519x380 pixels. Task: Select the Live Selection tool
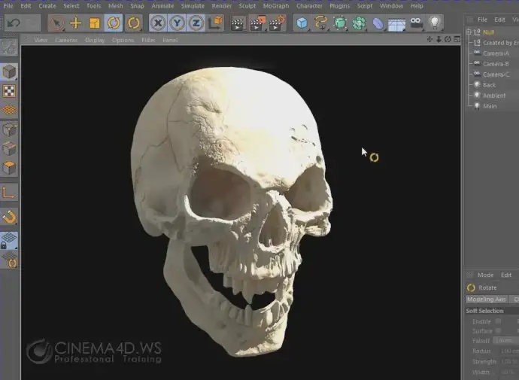pyautogui.click(x=56, y=23)
